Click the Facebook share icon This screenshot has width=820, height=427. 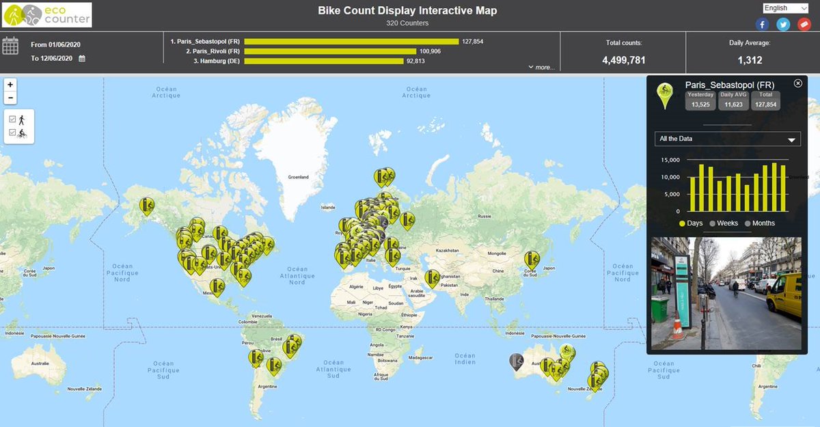(762, 25)
